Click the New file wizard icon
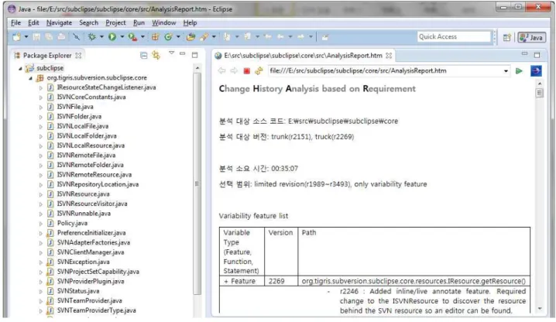 coord(16,36)
